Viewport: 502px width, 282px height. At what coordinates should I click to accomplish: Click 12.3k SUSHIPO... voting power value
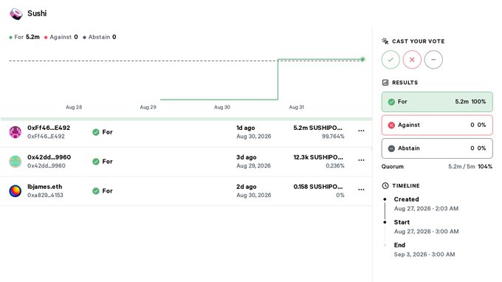click(x=318, y=157)
